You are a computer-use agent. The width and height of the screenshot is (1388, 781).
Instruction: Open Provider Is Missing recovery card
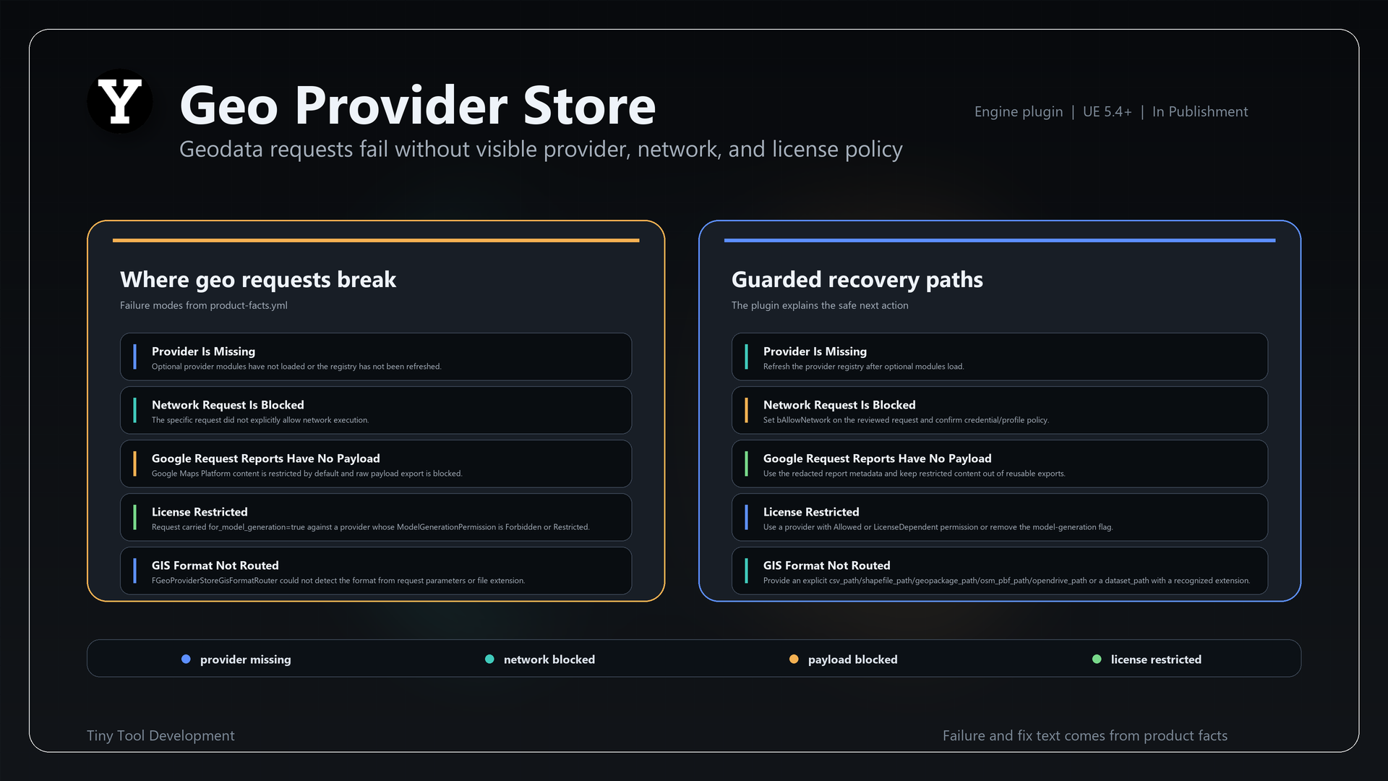point(1000,357)
